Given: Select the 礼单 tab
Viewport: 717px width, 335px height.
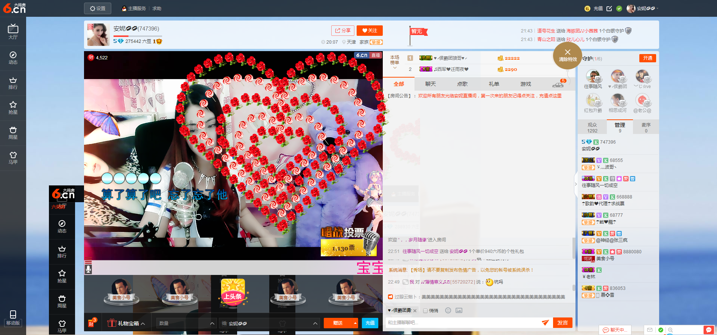Looking at the screenshot, I should point(494,84).
